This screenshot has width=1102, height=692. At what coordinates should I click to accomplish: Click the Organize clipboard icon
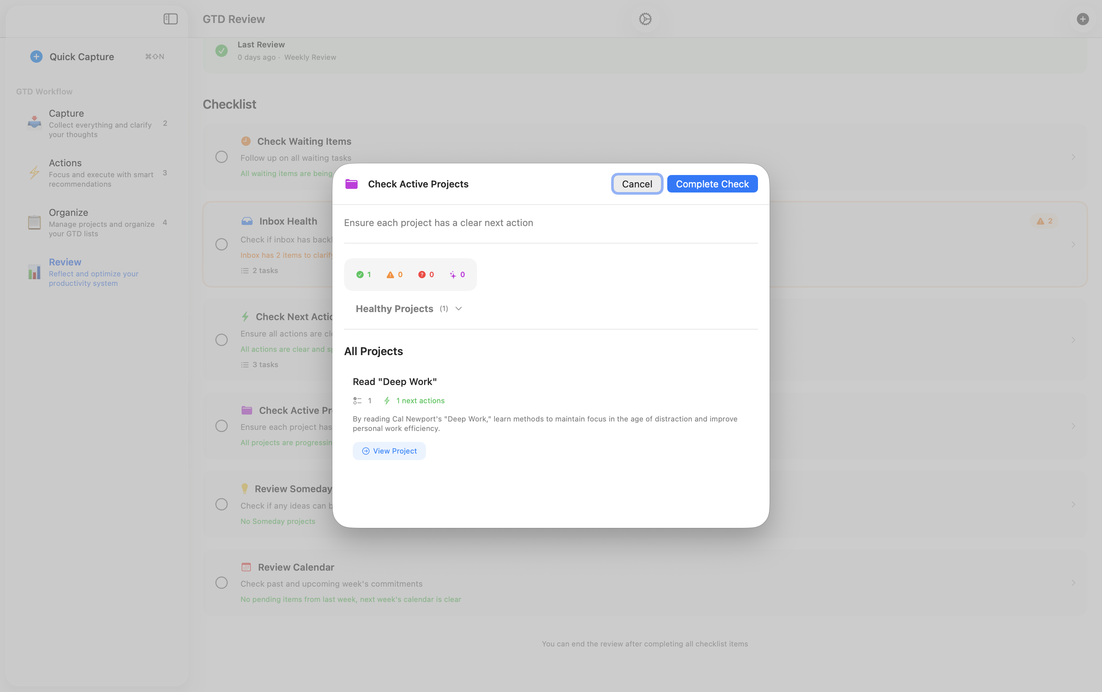tap(34, 222)
